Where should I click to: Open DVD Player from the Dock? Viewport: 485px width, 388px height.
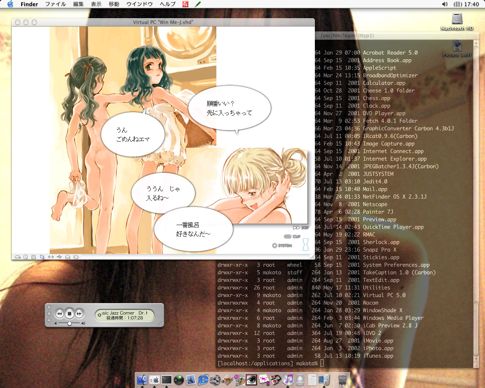(300, 380)
